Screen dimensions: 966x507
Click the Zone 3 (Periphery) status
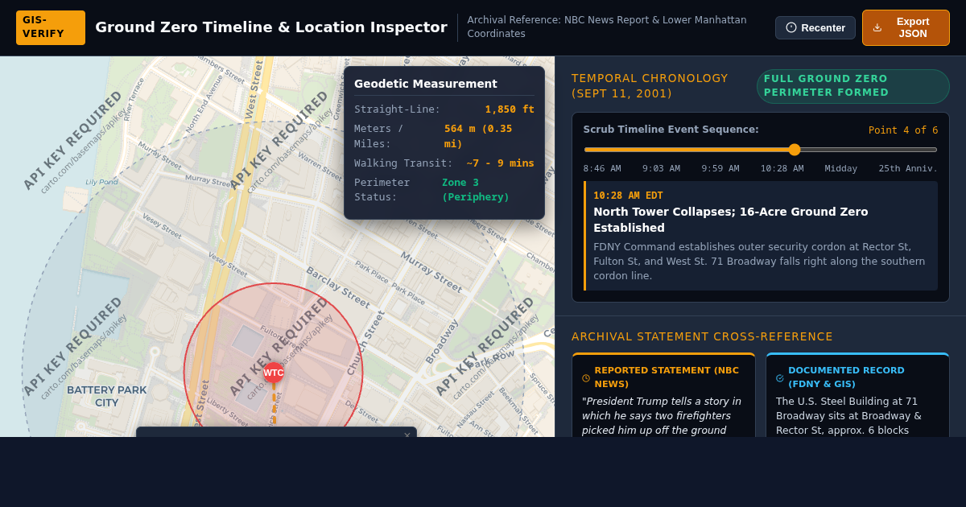click(476, 190)
